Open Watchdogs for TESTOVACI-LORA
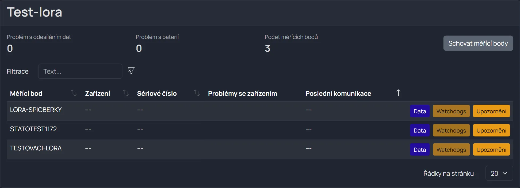The height and width of the screenshot is (188, 520). [451, 150]
